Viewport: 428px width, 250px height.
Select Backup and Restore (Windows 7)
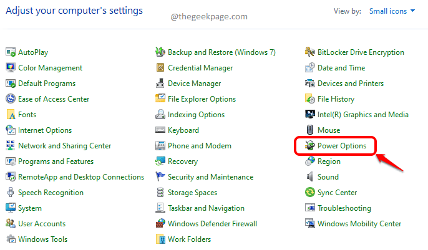point(221,52)
